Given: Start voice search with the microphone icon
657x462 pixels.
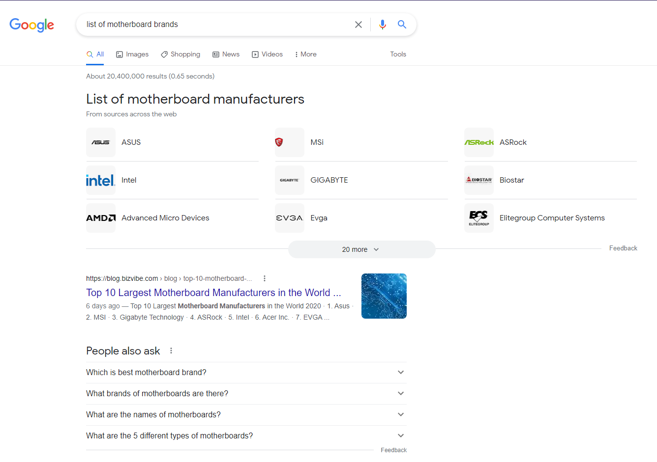Looking at the screenshot, I should (383, 25).
